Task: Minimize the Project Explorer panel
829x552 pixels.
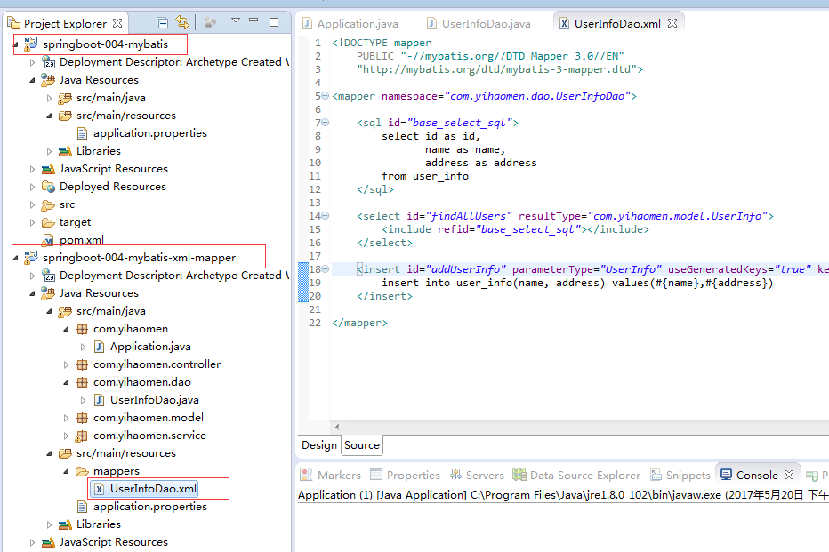Action: point(254,20)
